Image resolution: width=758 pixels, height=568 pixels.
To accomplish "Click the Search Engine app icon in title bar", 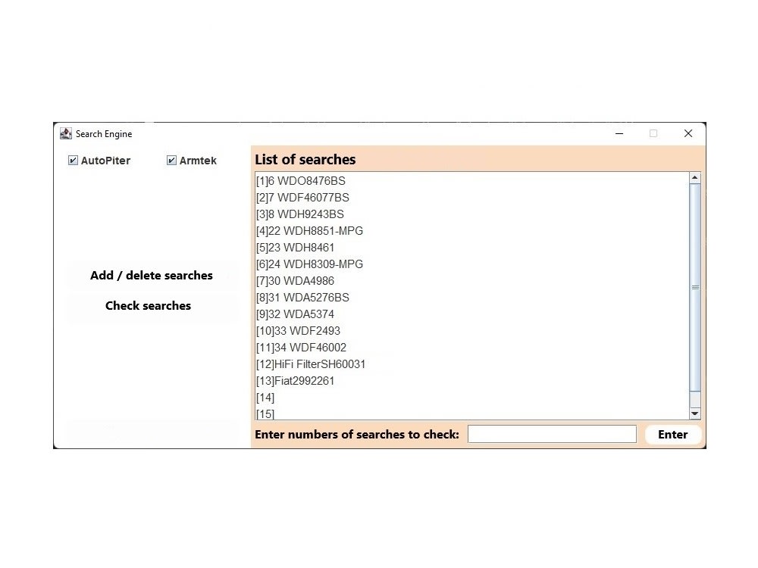I will [x=65, y=133].
